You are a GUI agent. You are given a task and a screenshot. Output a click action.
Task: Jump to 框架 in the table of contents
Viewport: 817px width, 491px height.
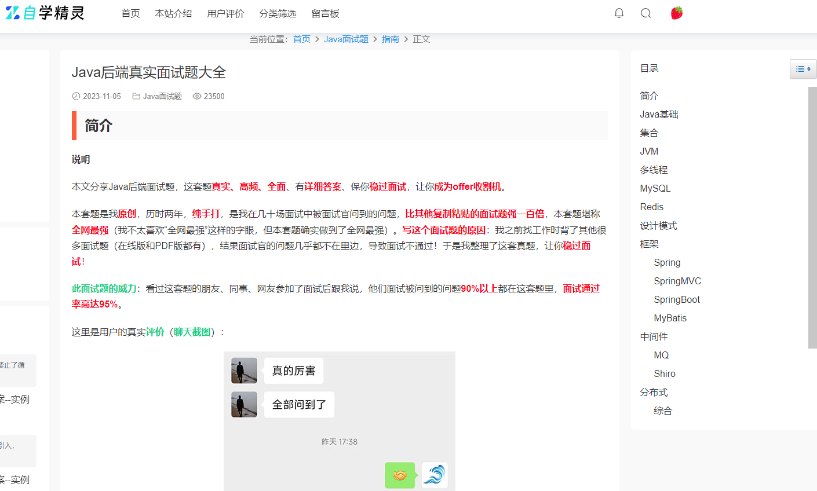click(649, 244)
